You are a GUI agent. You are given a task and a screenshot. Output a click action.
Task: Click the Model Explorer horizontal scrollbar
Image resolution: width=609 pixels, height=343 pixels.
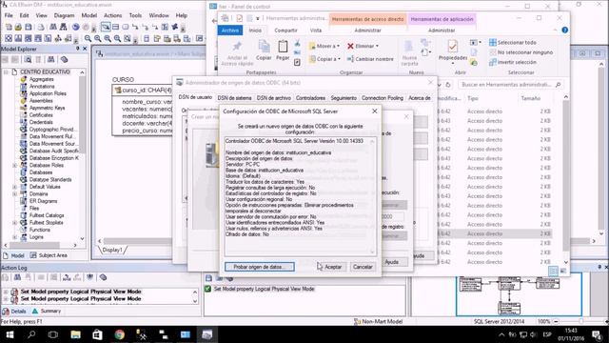40,245
